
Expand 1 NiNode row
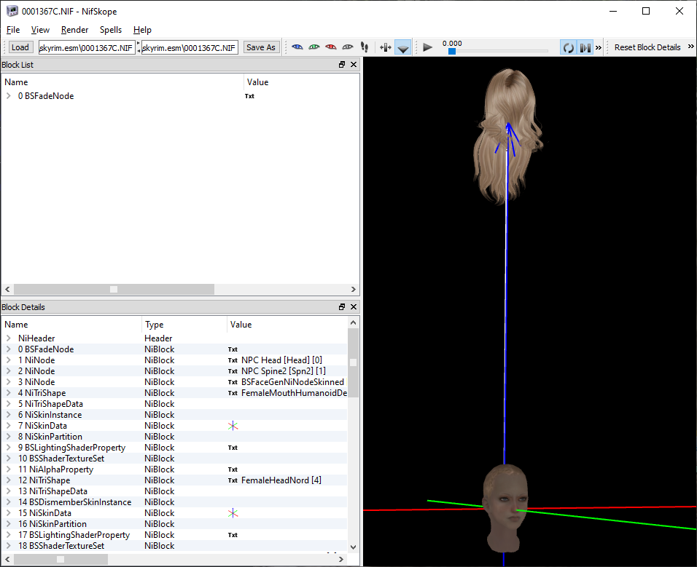[9, 360]
